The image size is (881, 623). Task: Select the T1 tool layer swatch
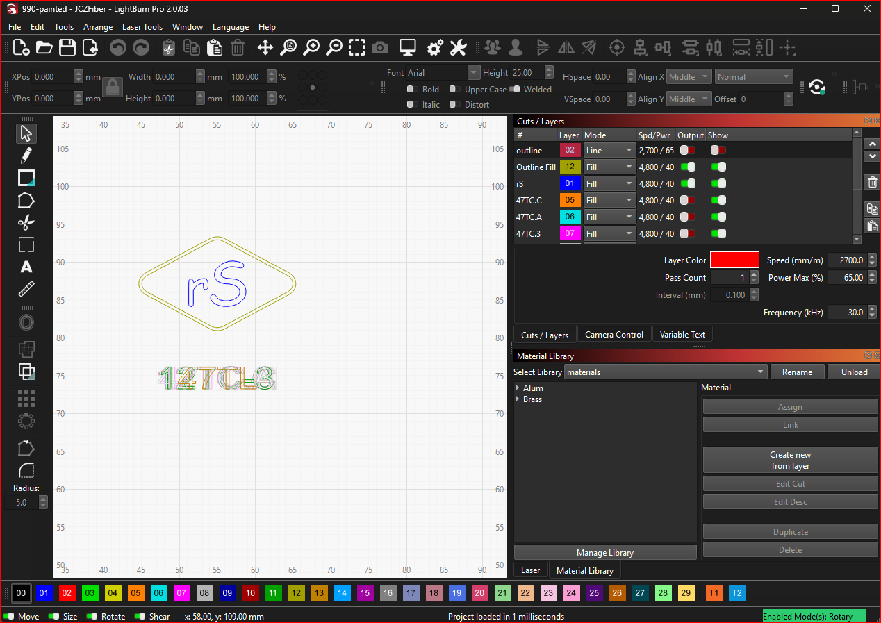714,593
